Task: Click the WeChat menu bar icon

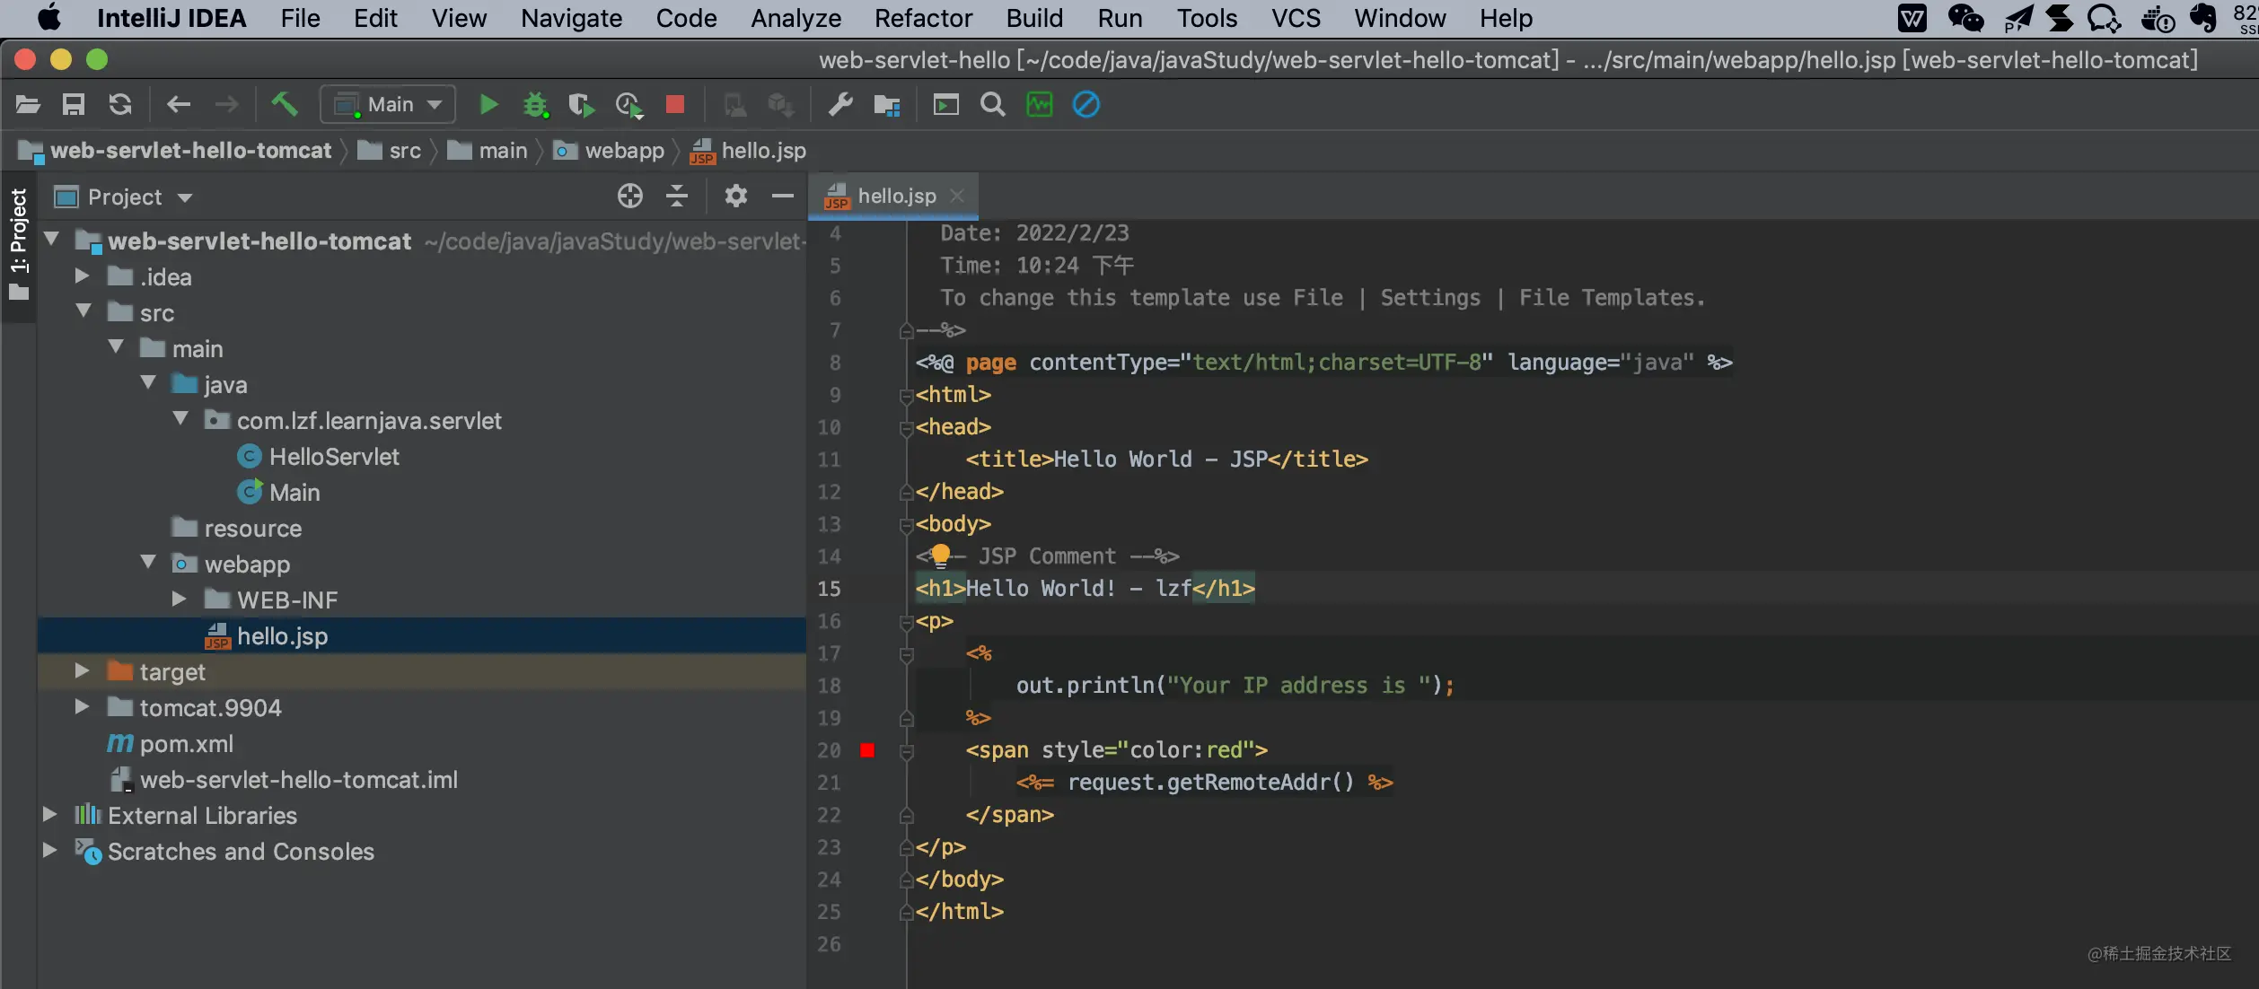Action: point(1965,18)
